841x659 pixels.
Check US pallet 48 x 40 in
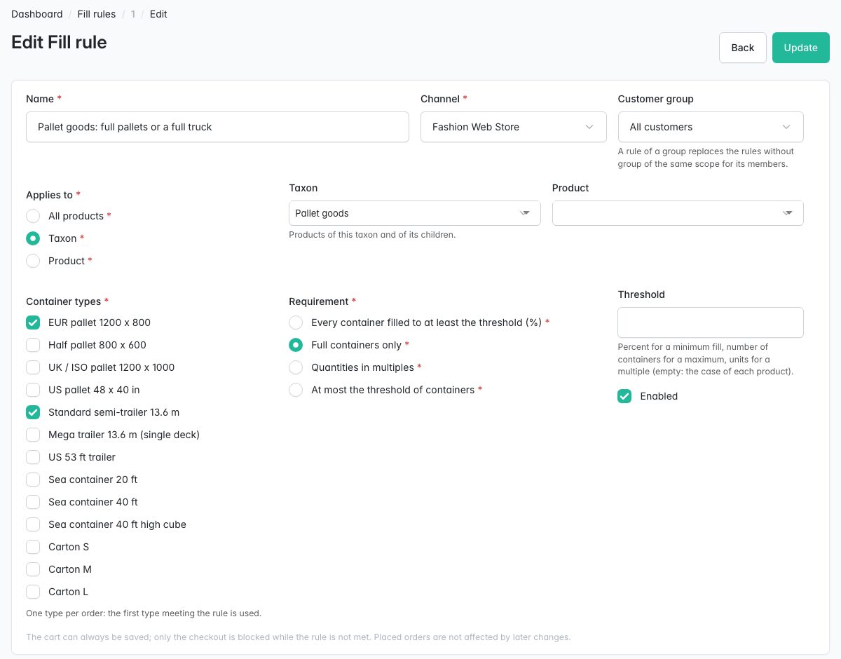(x=33, y=390)
